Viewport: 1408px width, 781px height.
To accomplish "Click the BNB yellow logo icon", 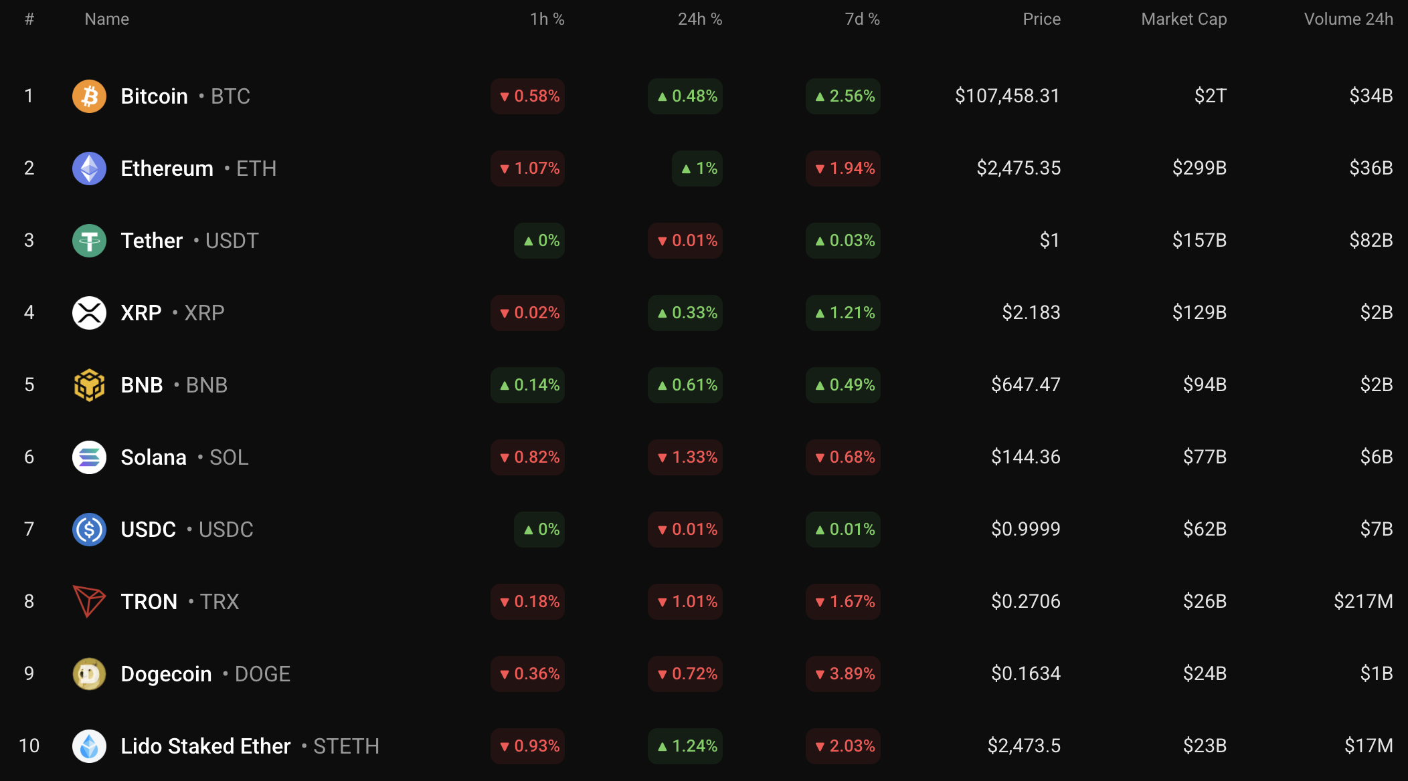I will [89, 385].
